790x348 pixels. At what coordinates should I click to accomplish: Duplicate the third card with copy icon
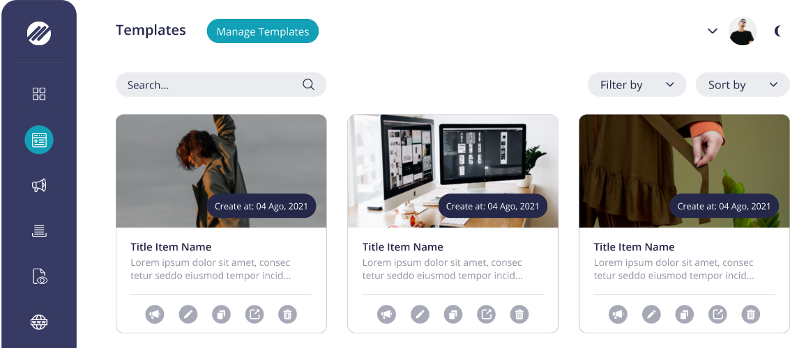tap(684, 315)
